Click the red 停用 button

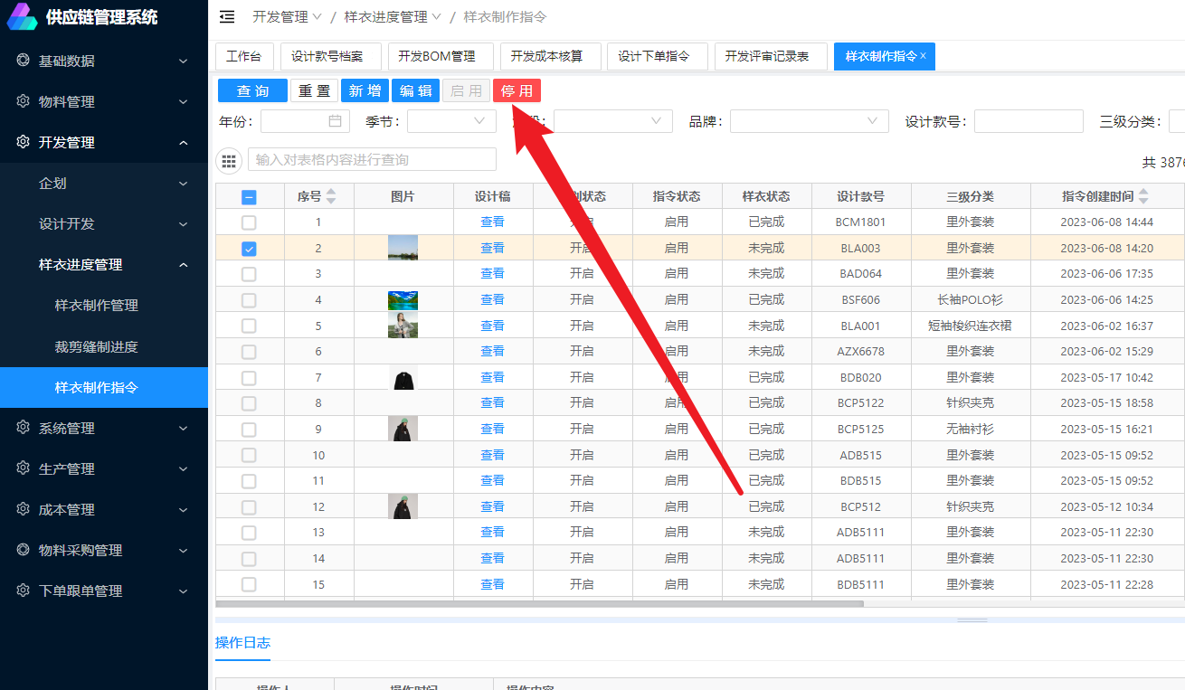click(x=517, y=90)
